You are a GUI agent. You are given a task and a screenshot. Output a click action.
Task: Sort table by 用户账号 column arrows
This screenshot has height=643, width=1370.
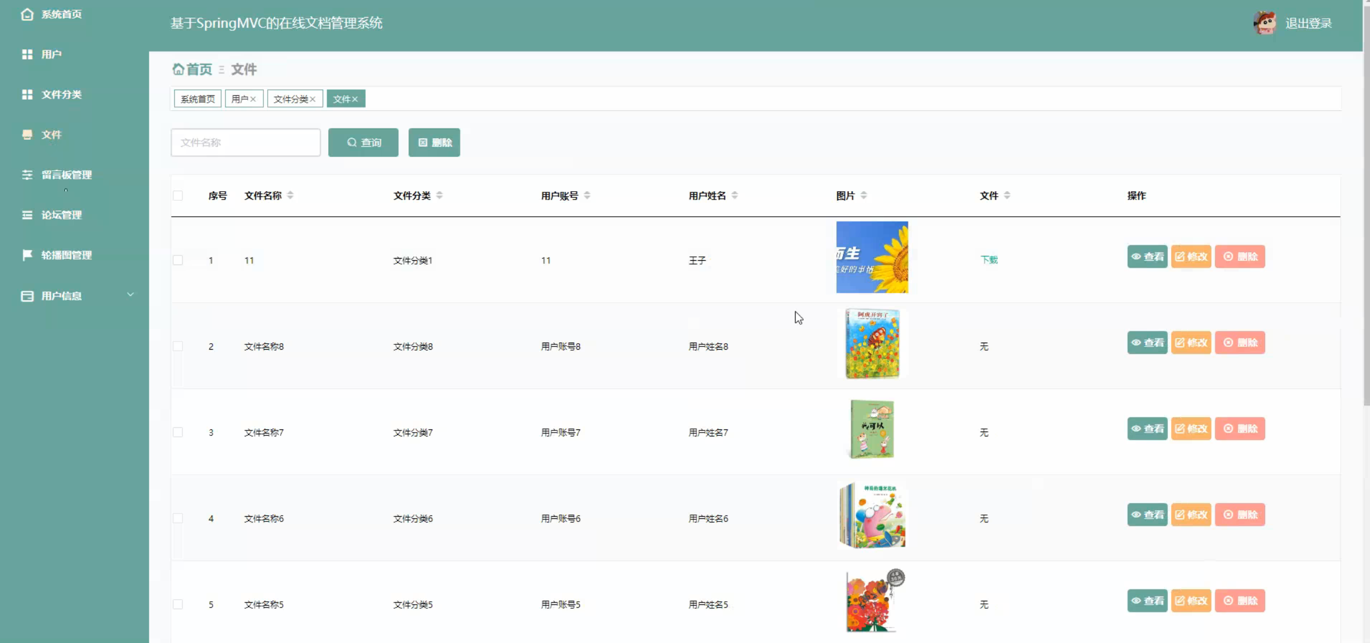[587, 195]
